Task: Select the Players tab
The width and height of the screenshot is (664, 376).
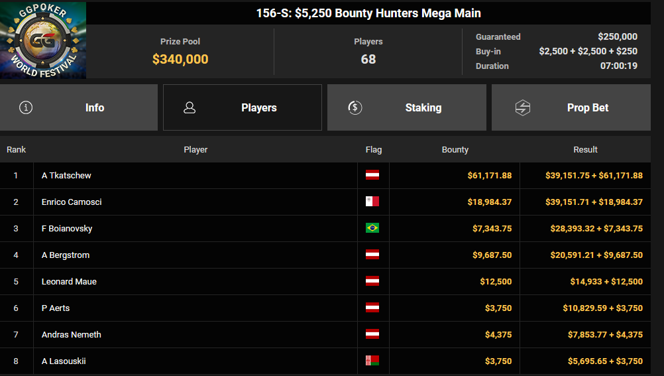Action: (243, 107)
